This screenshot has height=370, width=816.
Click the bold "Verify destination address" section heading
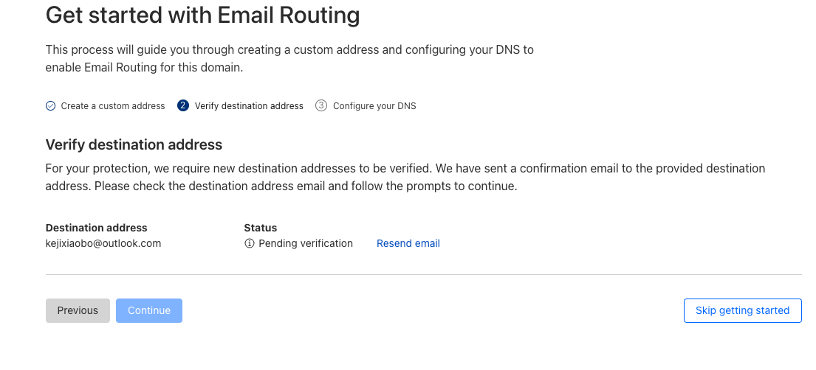point(134,144)
